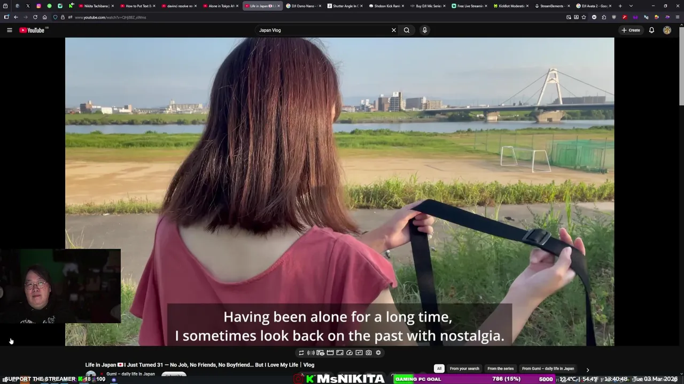This screenshot has width=684, height=384.
Task: Start voice search with the microphone
Action: (425, 30)
